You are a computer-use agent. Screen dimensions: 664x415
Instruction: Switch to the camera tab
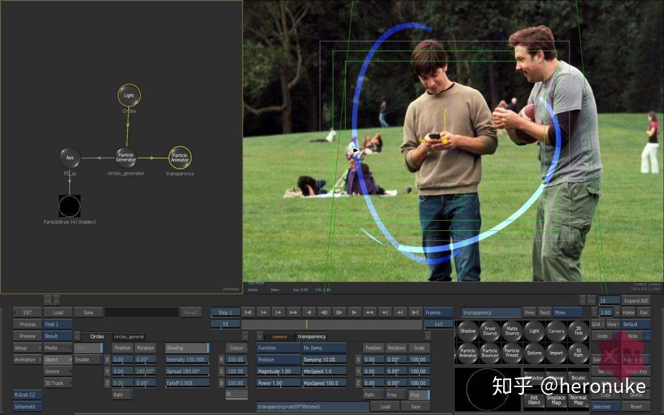pyautogui.click(x=279, y=337)
